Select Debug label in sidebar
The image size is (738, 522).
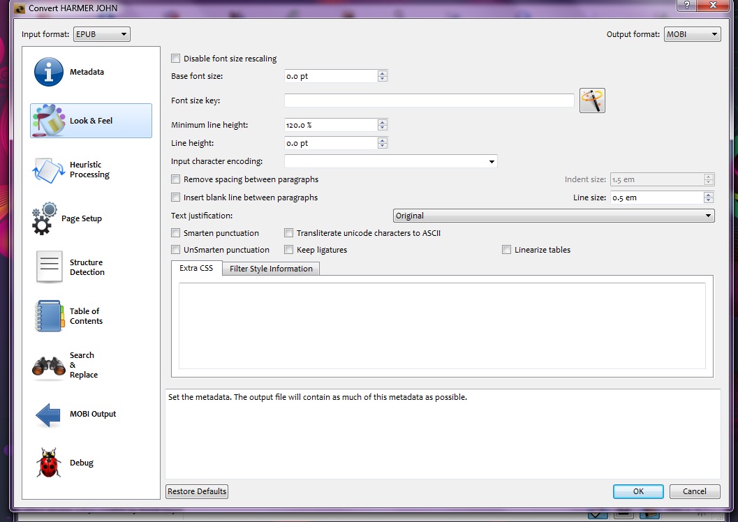click(82, 463)
